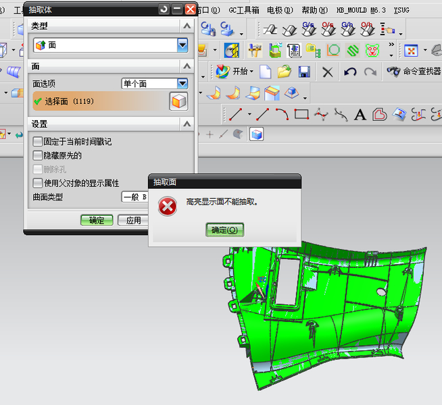Collapse the 类型 section
The width and height of the screenshot is (442, 405).
[x=187, y=26]
